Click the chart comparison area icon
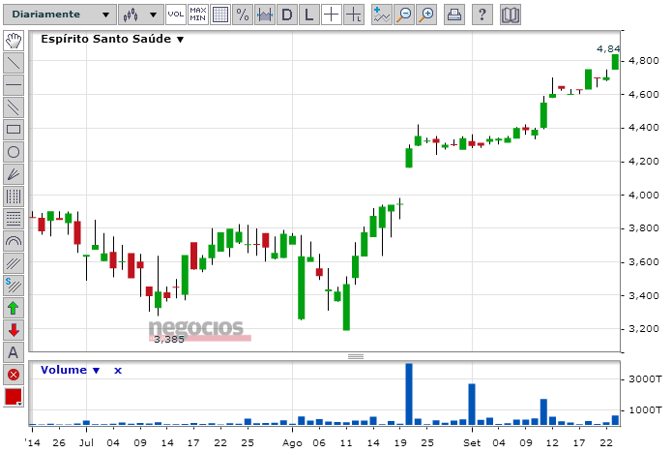The height and width of the screenshot is (453, 672). point(265,15)
